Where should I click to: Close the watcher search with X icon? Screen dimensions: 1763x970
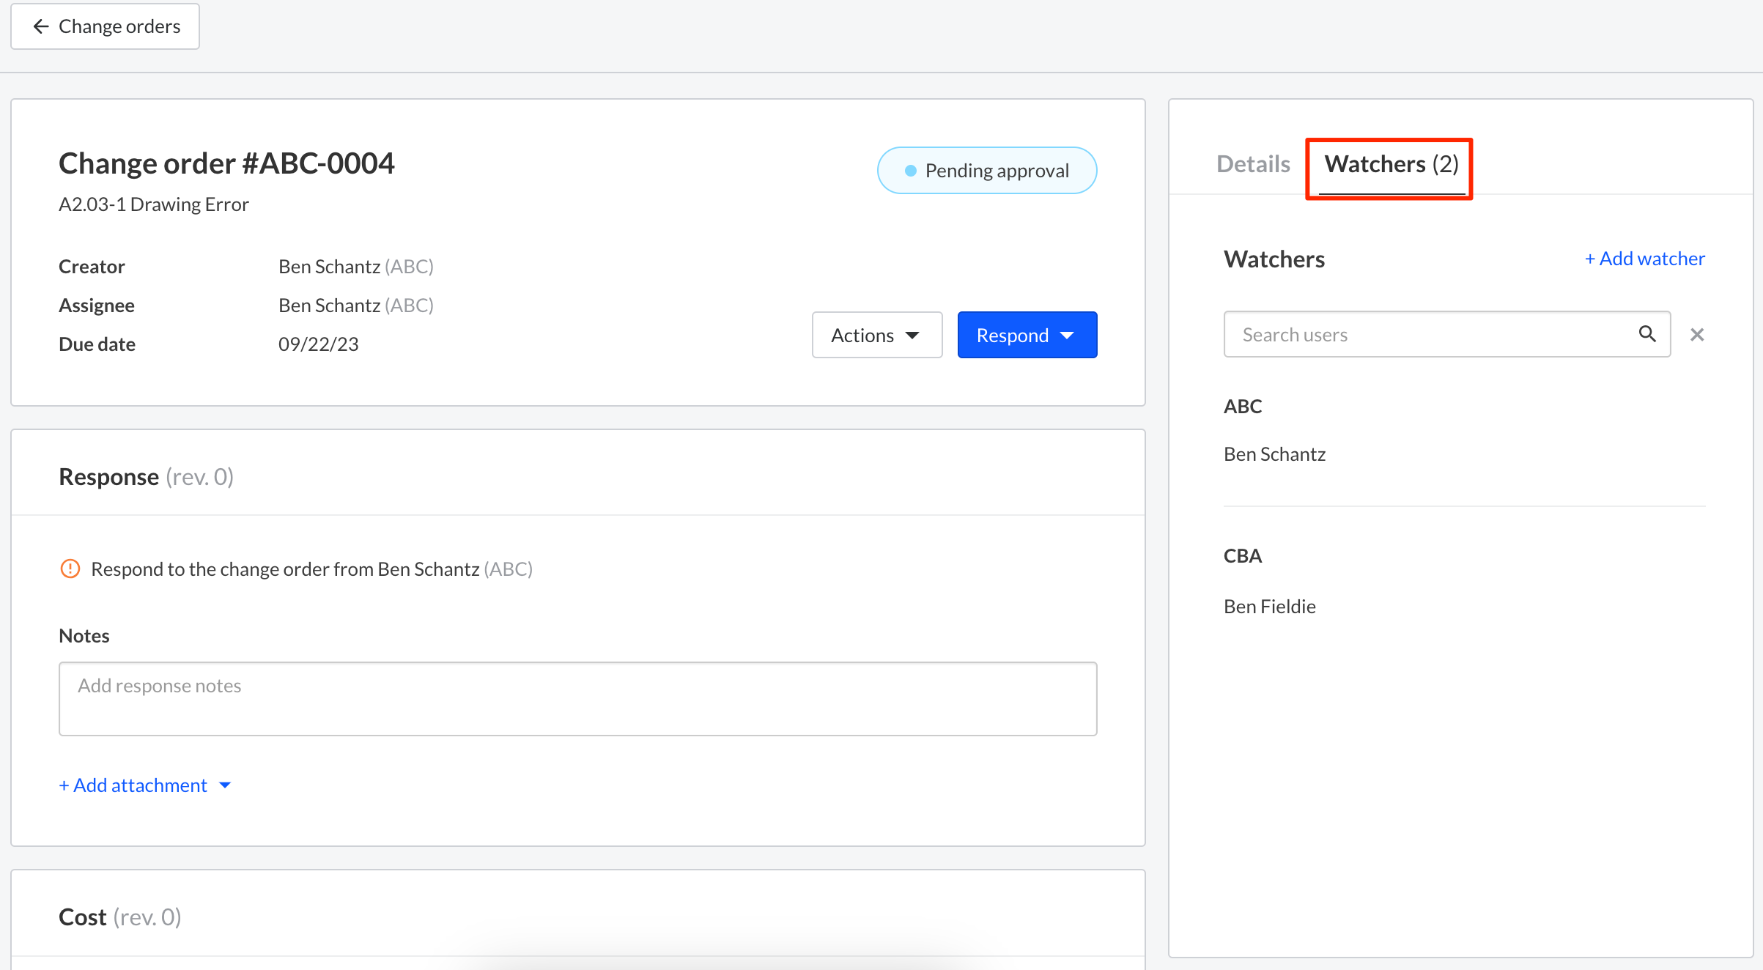[x=1697, y=335]
